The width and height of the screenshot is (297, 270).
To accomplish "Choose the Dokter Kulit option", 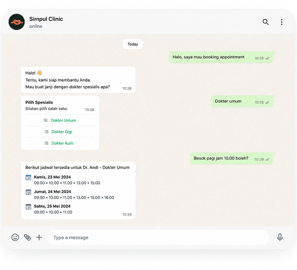I will [60, 143].
